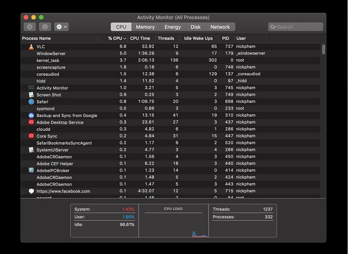The height and width of the screenshot is (254, 348).
Task: Click the Quit Process (X) toolbar button
Action: [x=30, y=27]
